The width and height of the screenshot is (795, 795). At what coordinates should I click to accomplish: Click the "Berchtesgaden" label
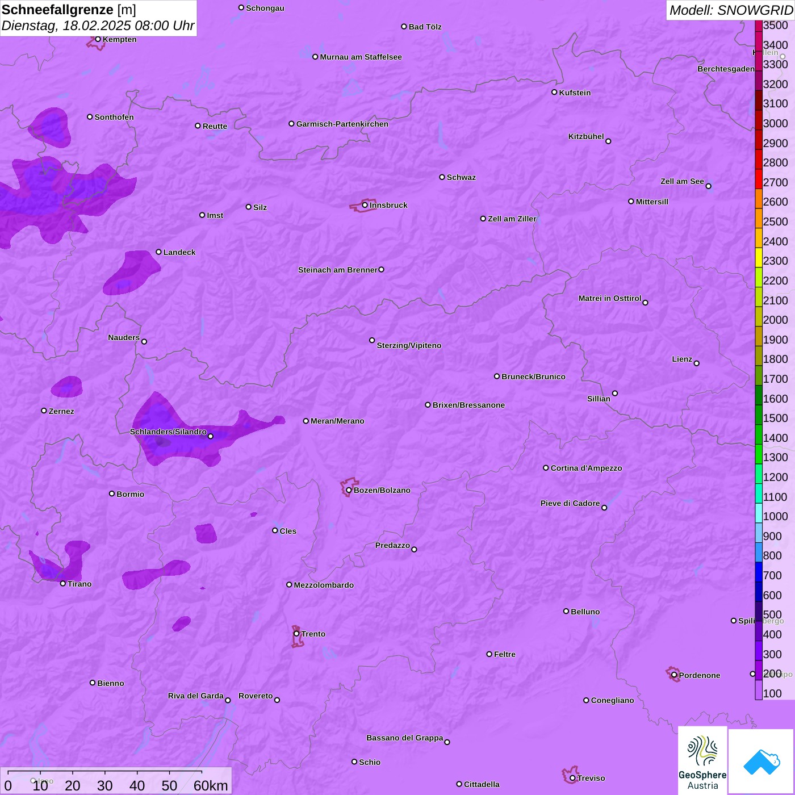pyautogui.click(x=726, y=69)
